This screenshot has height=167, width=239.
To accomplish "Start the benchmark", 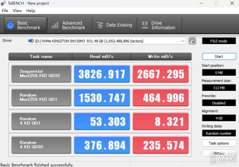I will [219, 57].
